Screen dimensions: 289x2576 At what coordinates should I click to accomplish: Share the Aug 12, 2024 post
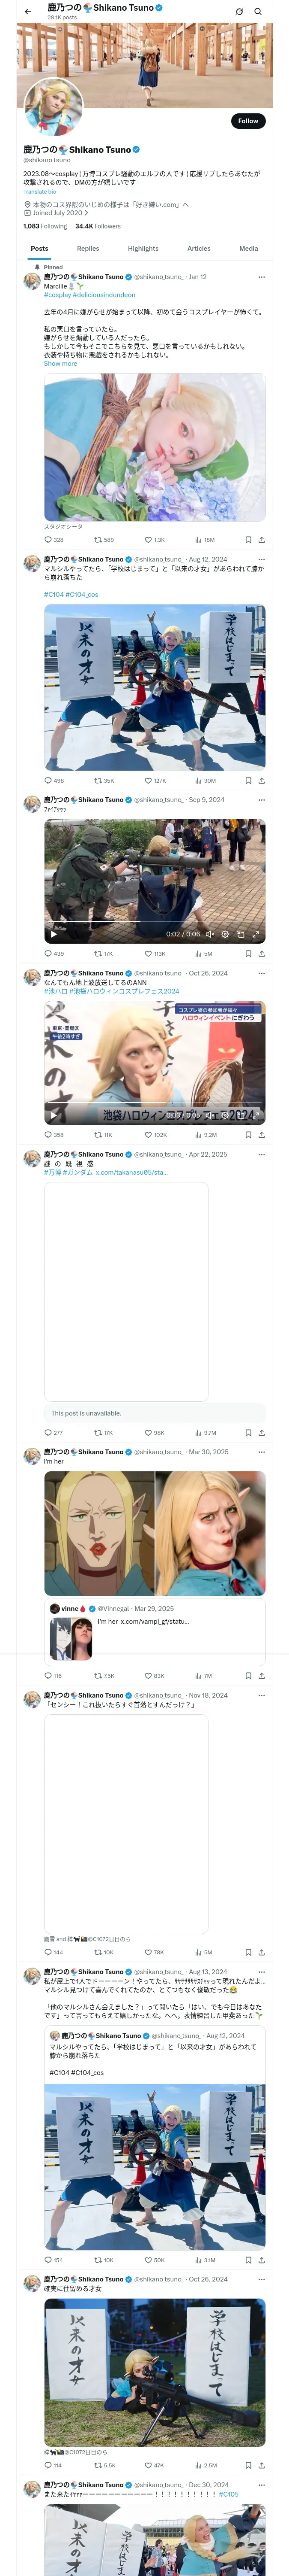click(x=261, y=780)
